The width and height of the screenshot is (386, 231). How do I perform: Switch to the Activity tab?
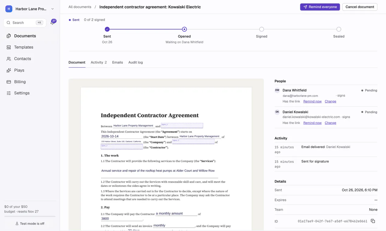pos(99,62)
